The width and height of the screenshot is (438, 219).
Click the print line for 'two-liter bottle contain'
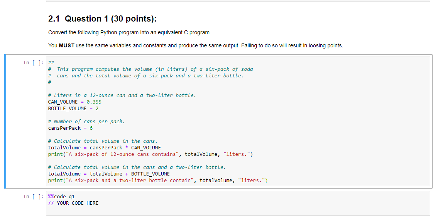click(x=157, y=181)
